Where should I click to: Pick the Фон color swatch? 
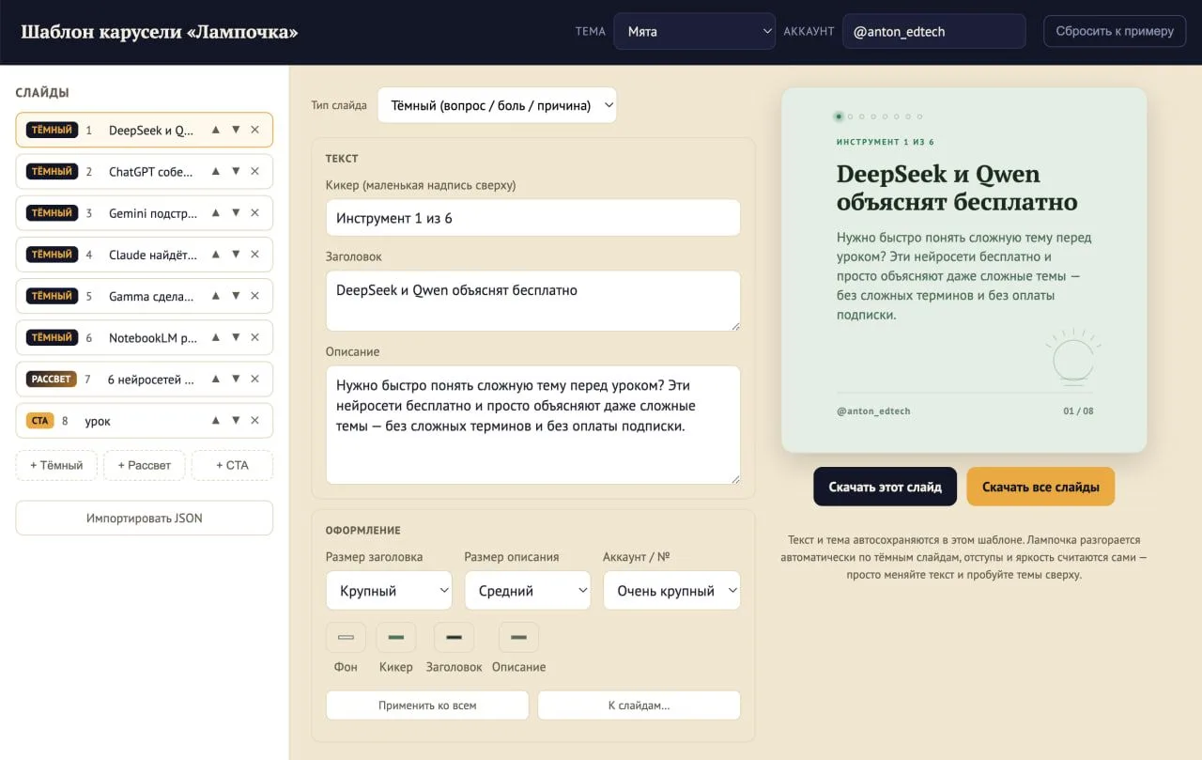pos(346,637)
